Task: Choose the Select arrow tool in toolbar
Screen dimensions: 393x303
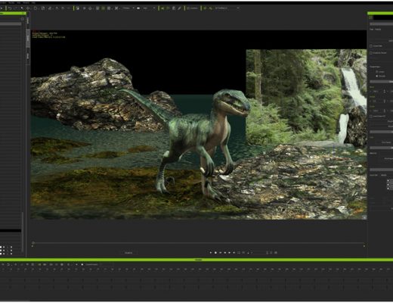Action: (22, 8)
